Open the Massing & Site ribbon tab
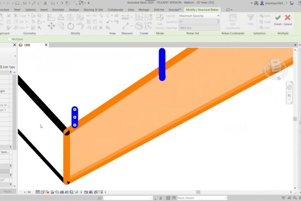The width and height of the screenshot is (301, 201). point(93,10)
